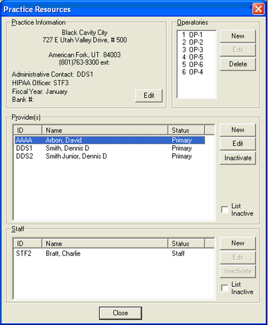This screenshot has width=268, height=325.
Task: Click the provider ID column header
Action: coord(28,130)
